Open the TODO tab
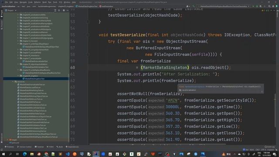279x157 pixels. (x=50, y=147)
